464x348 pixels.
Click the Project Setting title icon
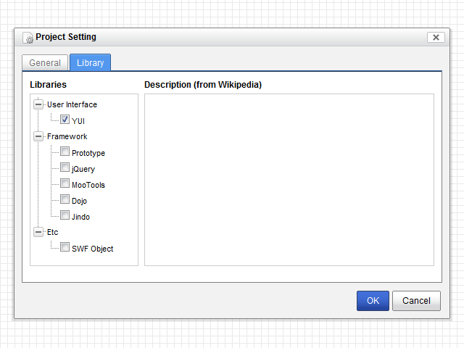[x=28, y=38]
